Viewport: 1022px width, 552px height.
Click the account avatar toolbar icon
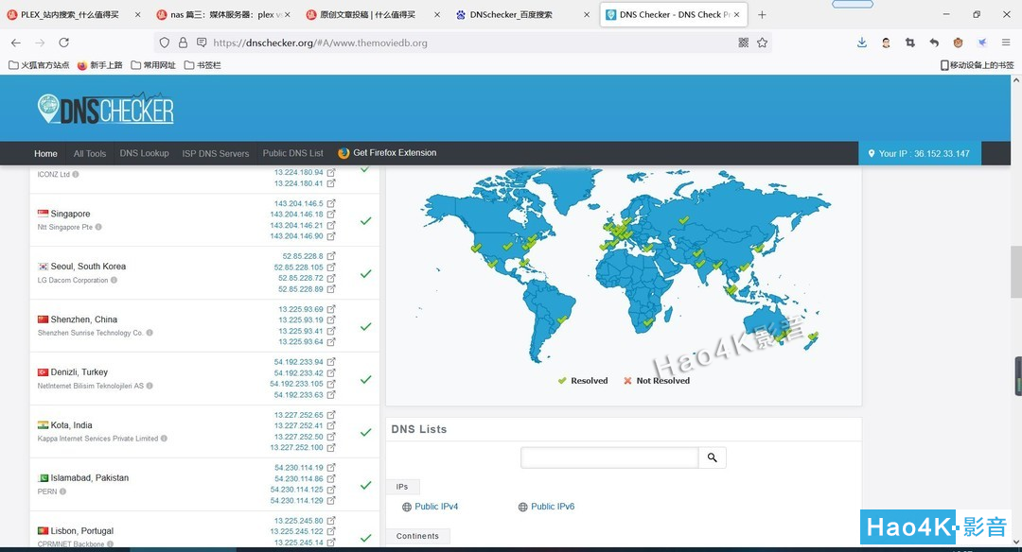[886, 43]
